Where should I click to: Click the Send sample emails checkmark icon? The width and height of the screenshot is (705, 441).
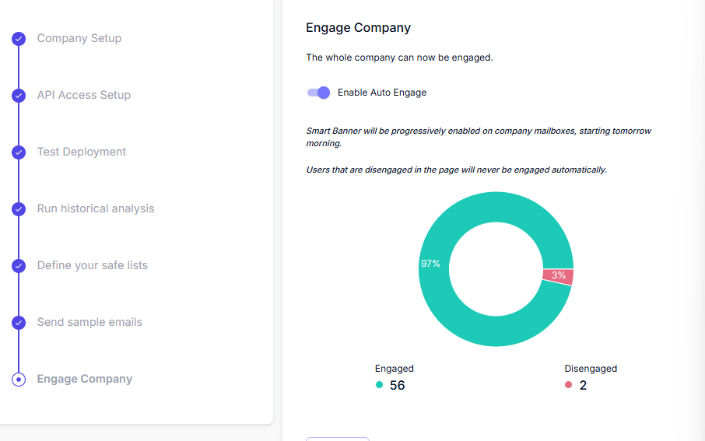pyautogui.click(x=19, y=323)
